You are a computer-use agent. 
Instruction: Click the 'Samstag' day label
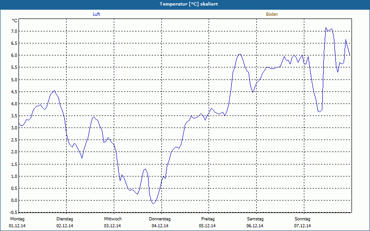[255, 219]
